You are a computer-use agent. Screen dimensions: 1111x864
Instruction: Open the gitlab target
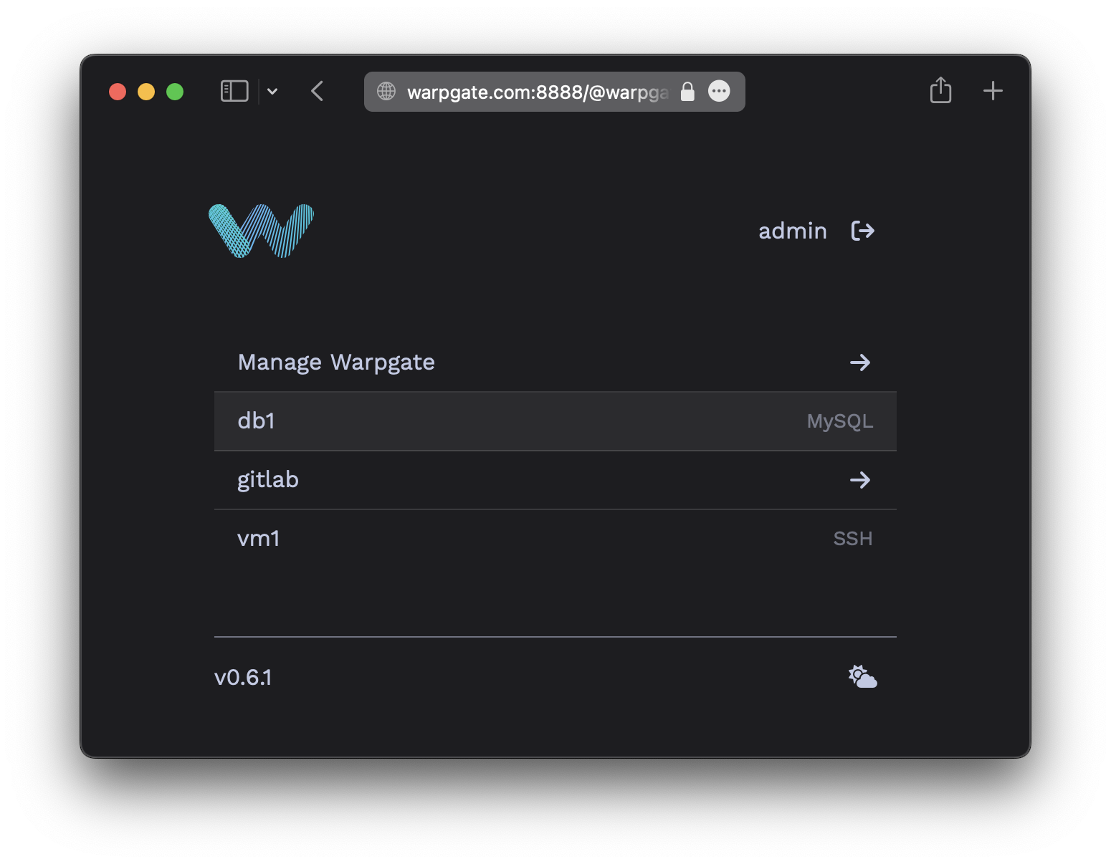point(555,480)
